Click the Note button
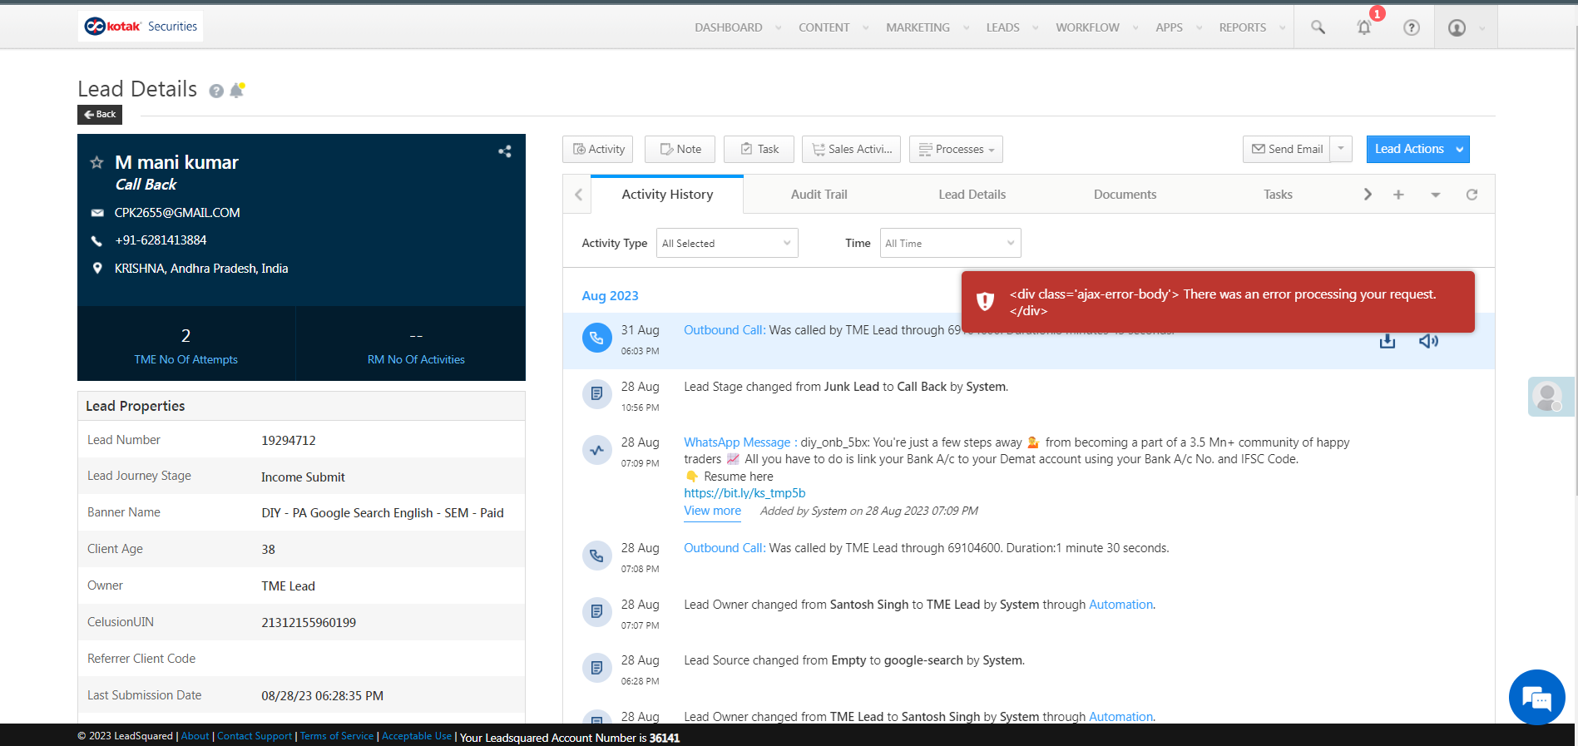Viewport: 1578px width, 746px height. click(x=680, y=150)
